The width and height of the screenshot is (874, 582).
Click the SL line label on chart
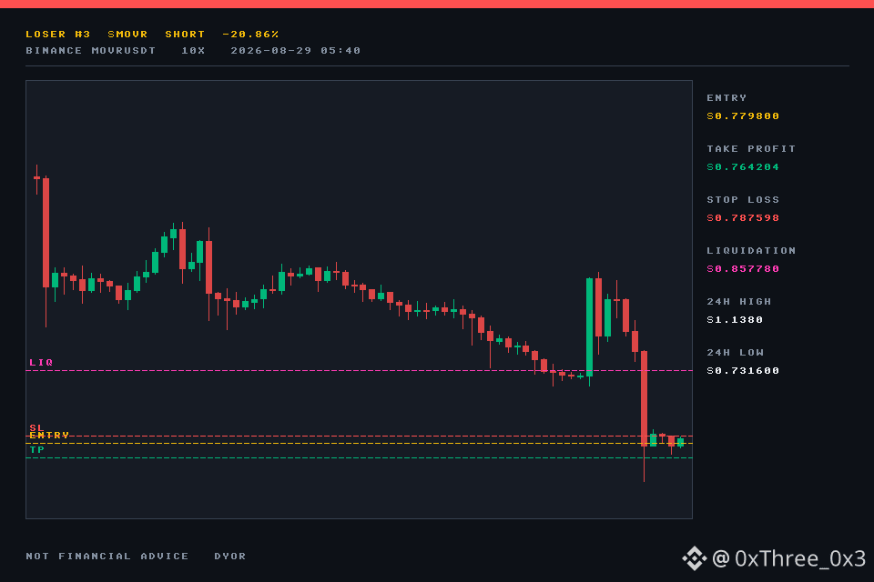click(36, 427)
